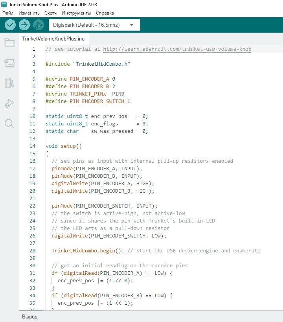Image resolution: width=283 pixels, height=322 pixels.
Task: Click the sw_was_pressed variable declaration
Action: click(x=112, y=131)
